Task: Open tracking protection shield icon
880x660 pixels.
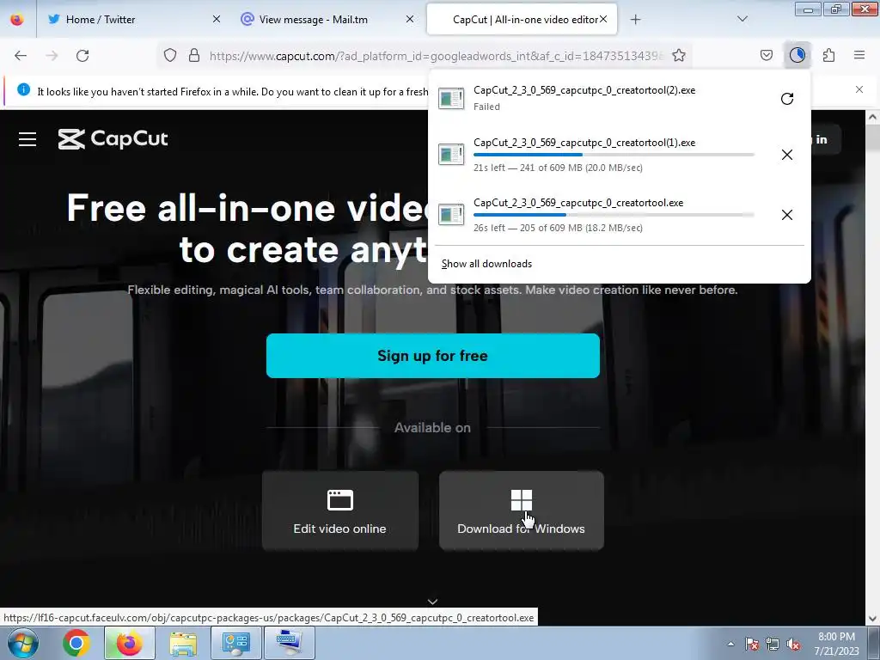Action: coord(170,56)
